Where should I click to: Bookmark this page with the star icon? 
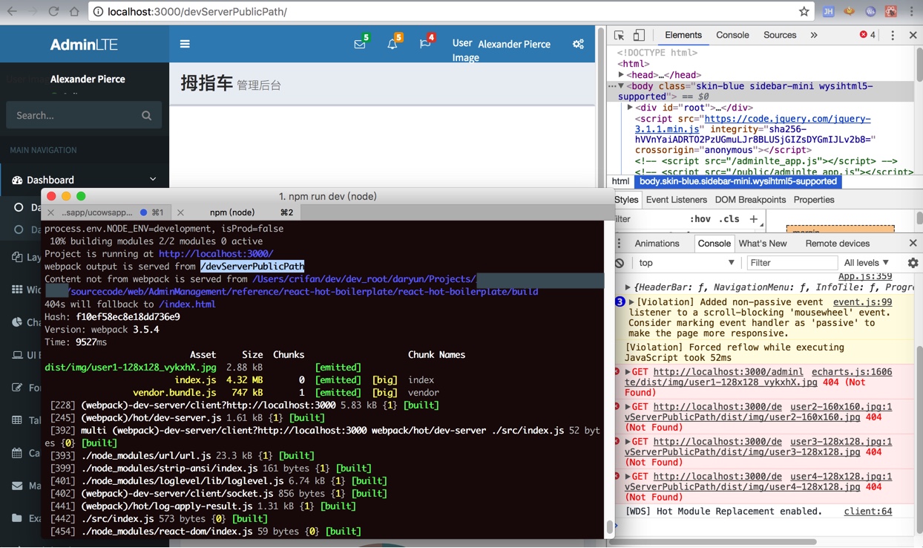click(x=804, y=11)
